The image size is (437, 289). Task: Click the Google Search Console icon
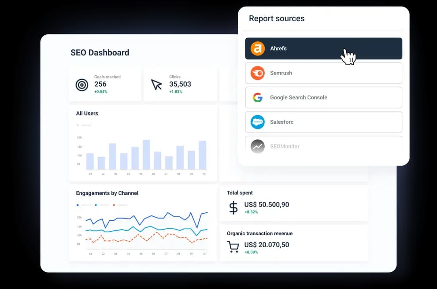259,97
